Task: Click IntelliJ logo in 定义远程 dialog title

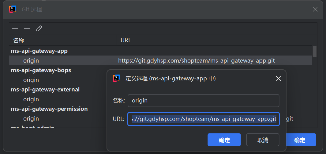Action: pyautogui.click(x=116, y=79)
